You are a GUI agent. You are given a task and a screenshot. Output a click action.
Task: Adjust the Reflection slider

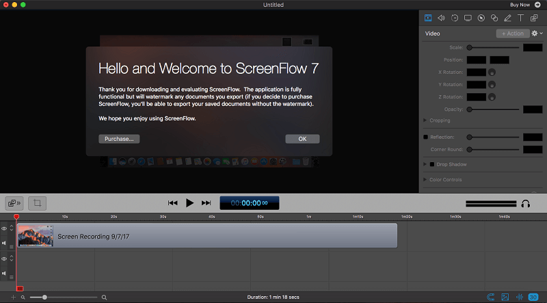point(494,137)
